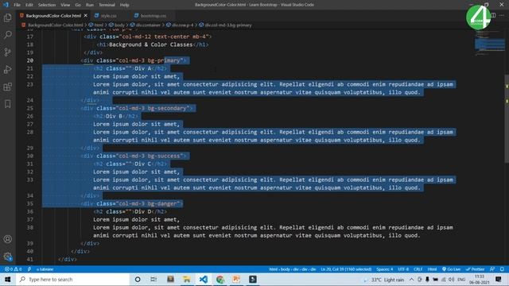This screenshot has width=509, height=286.
Task: Open the Action Center notification icon
Action: tap(499, 279)
